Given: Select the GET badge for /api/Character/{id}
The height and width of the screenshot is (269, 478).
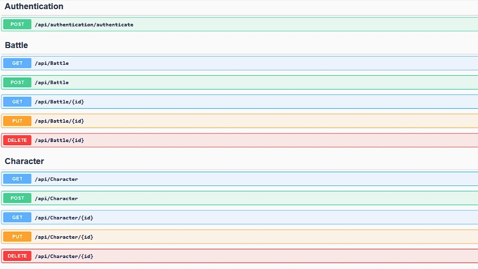Looking at the screenshot, I should point(17,217).
